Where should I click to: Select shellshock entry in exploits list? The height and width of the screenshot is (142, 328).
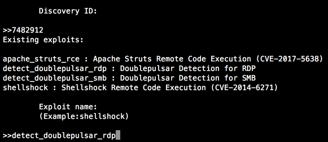[x=25, y=88]
